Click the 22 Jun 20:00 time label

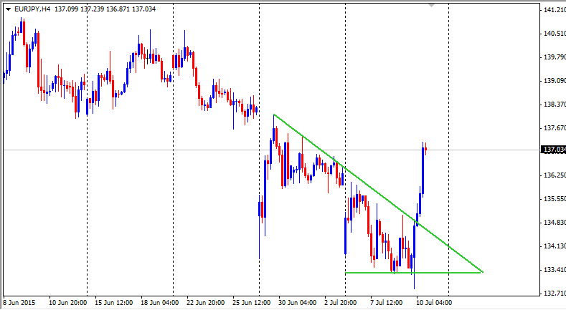[x=206, y=302]
